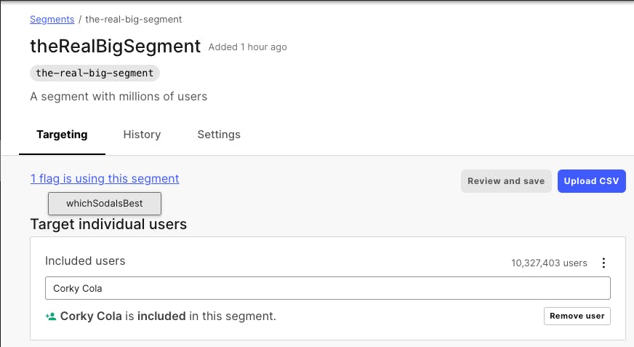Copy the 'the-real-big-segment' key chip
Screen dimensions: 634x347
coord(95,73)
